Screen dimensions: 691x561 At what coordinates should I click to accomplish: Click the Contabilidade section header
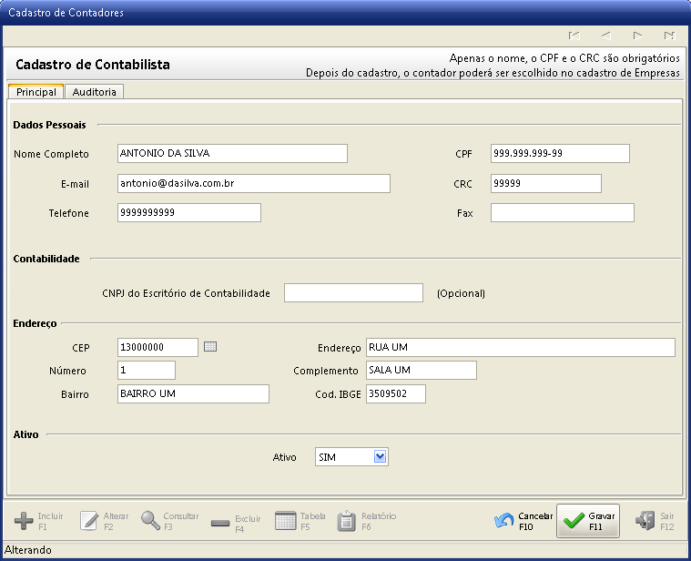(46, 259)
